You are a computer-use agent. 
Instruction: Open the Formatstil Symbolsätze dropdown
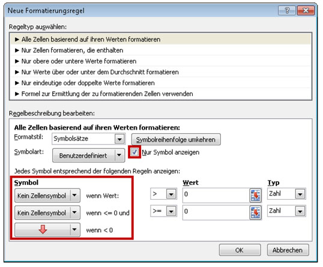coord(88,139)
